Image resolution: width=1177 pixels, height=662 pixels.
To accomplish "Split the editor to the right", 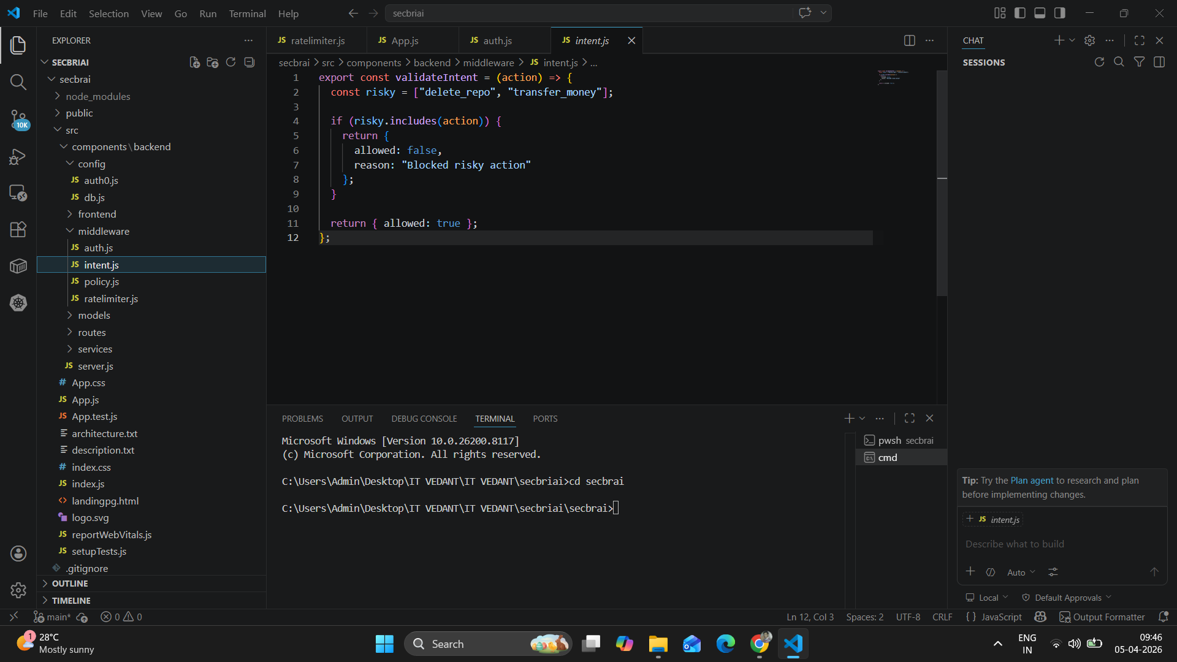I will point(909,40).
